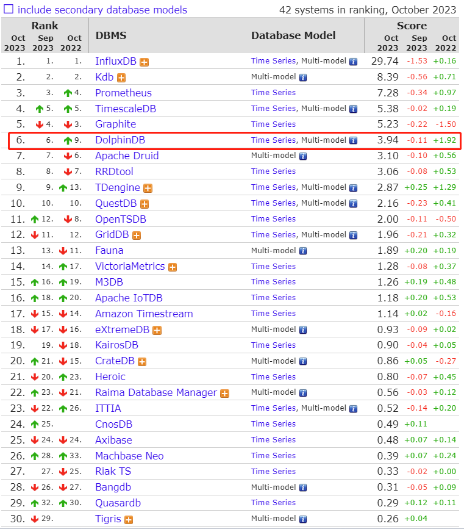Click the Time Series link in OpenTSDB row
The height and width of the screenshot is (529, 464).
click(x=273, y=218)
